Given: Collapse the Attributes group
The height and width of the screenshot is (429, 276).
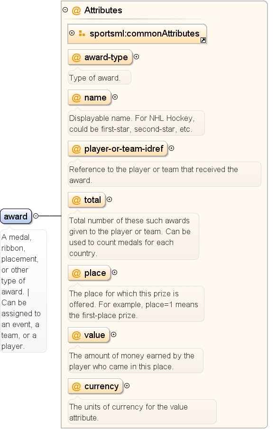Looking at the screenshot, I should (65, 10).
